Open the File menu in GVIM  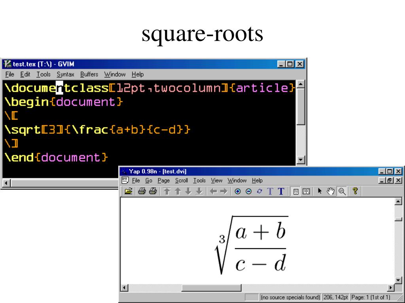(9, 74)
